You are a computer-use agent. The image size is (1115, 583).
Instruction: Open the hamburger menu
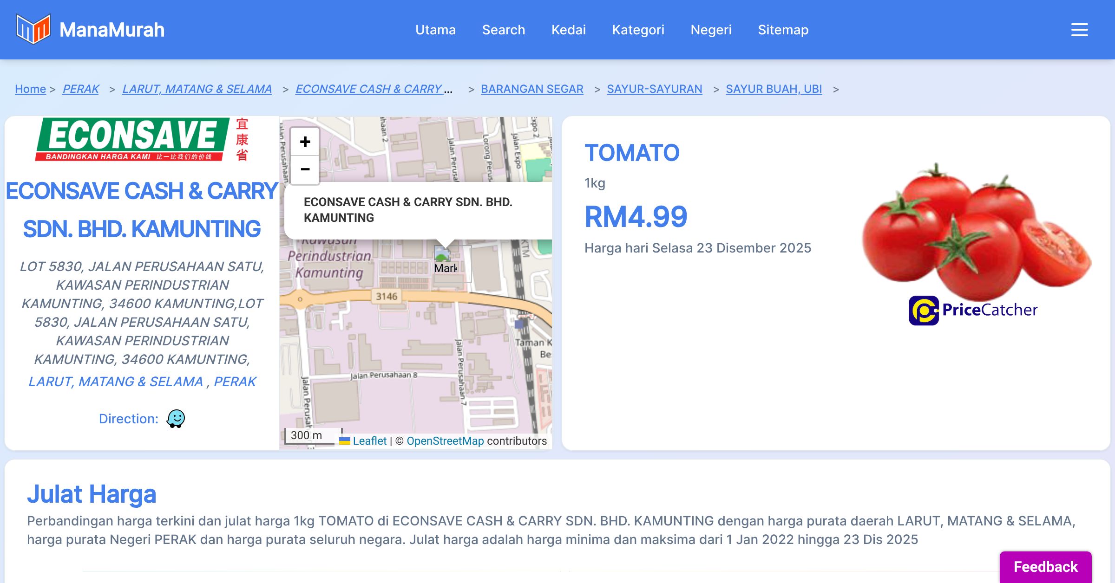pyautogui.click(x=1079, y=30)
